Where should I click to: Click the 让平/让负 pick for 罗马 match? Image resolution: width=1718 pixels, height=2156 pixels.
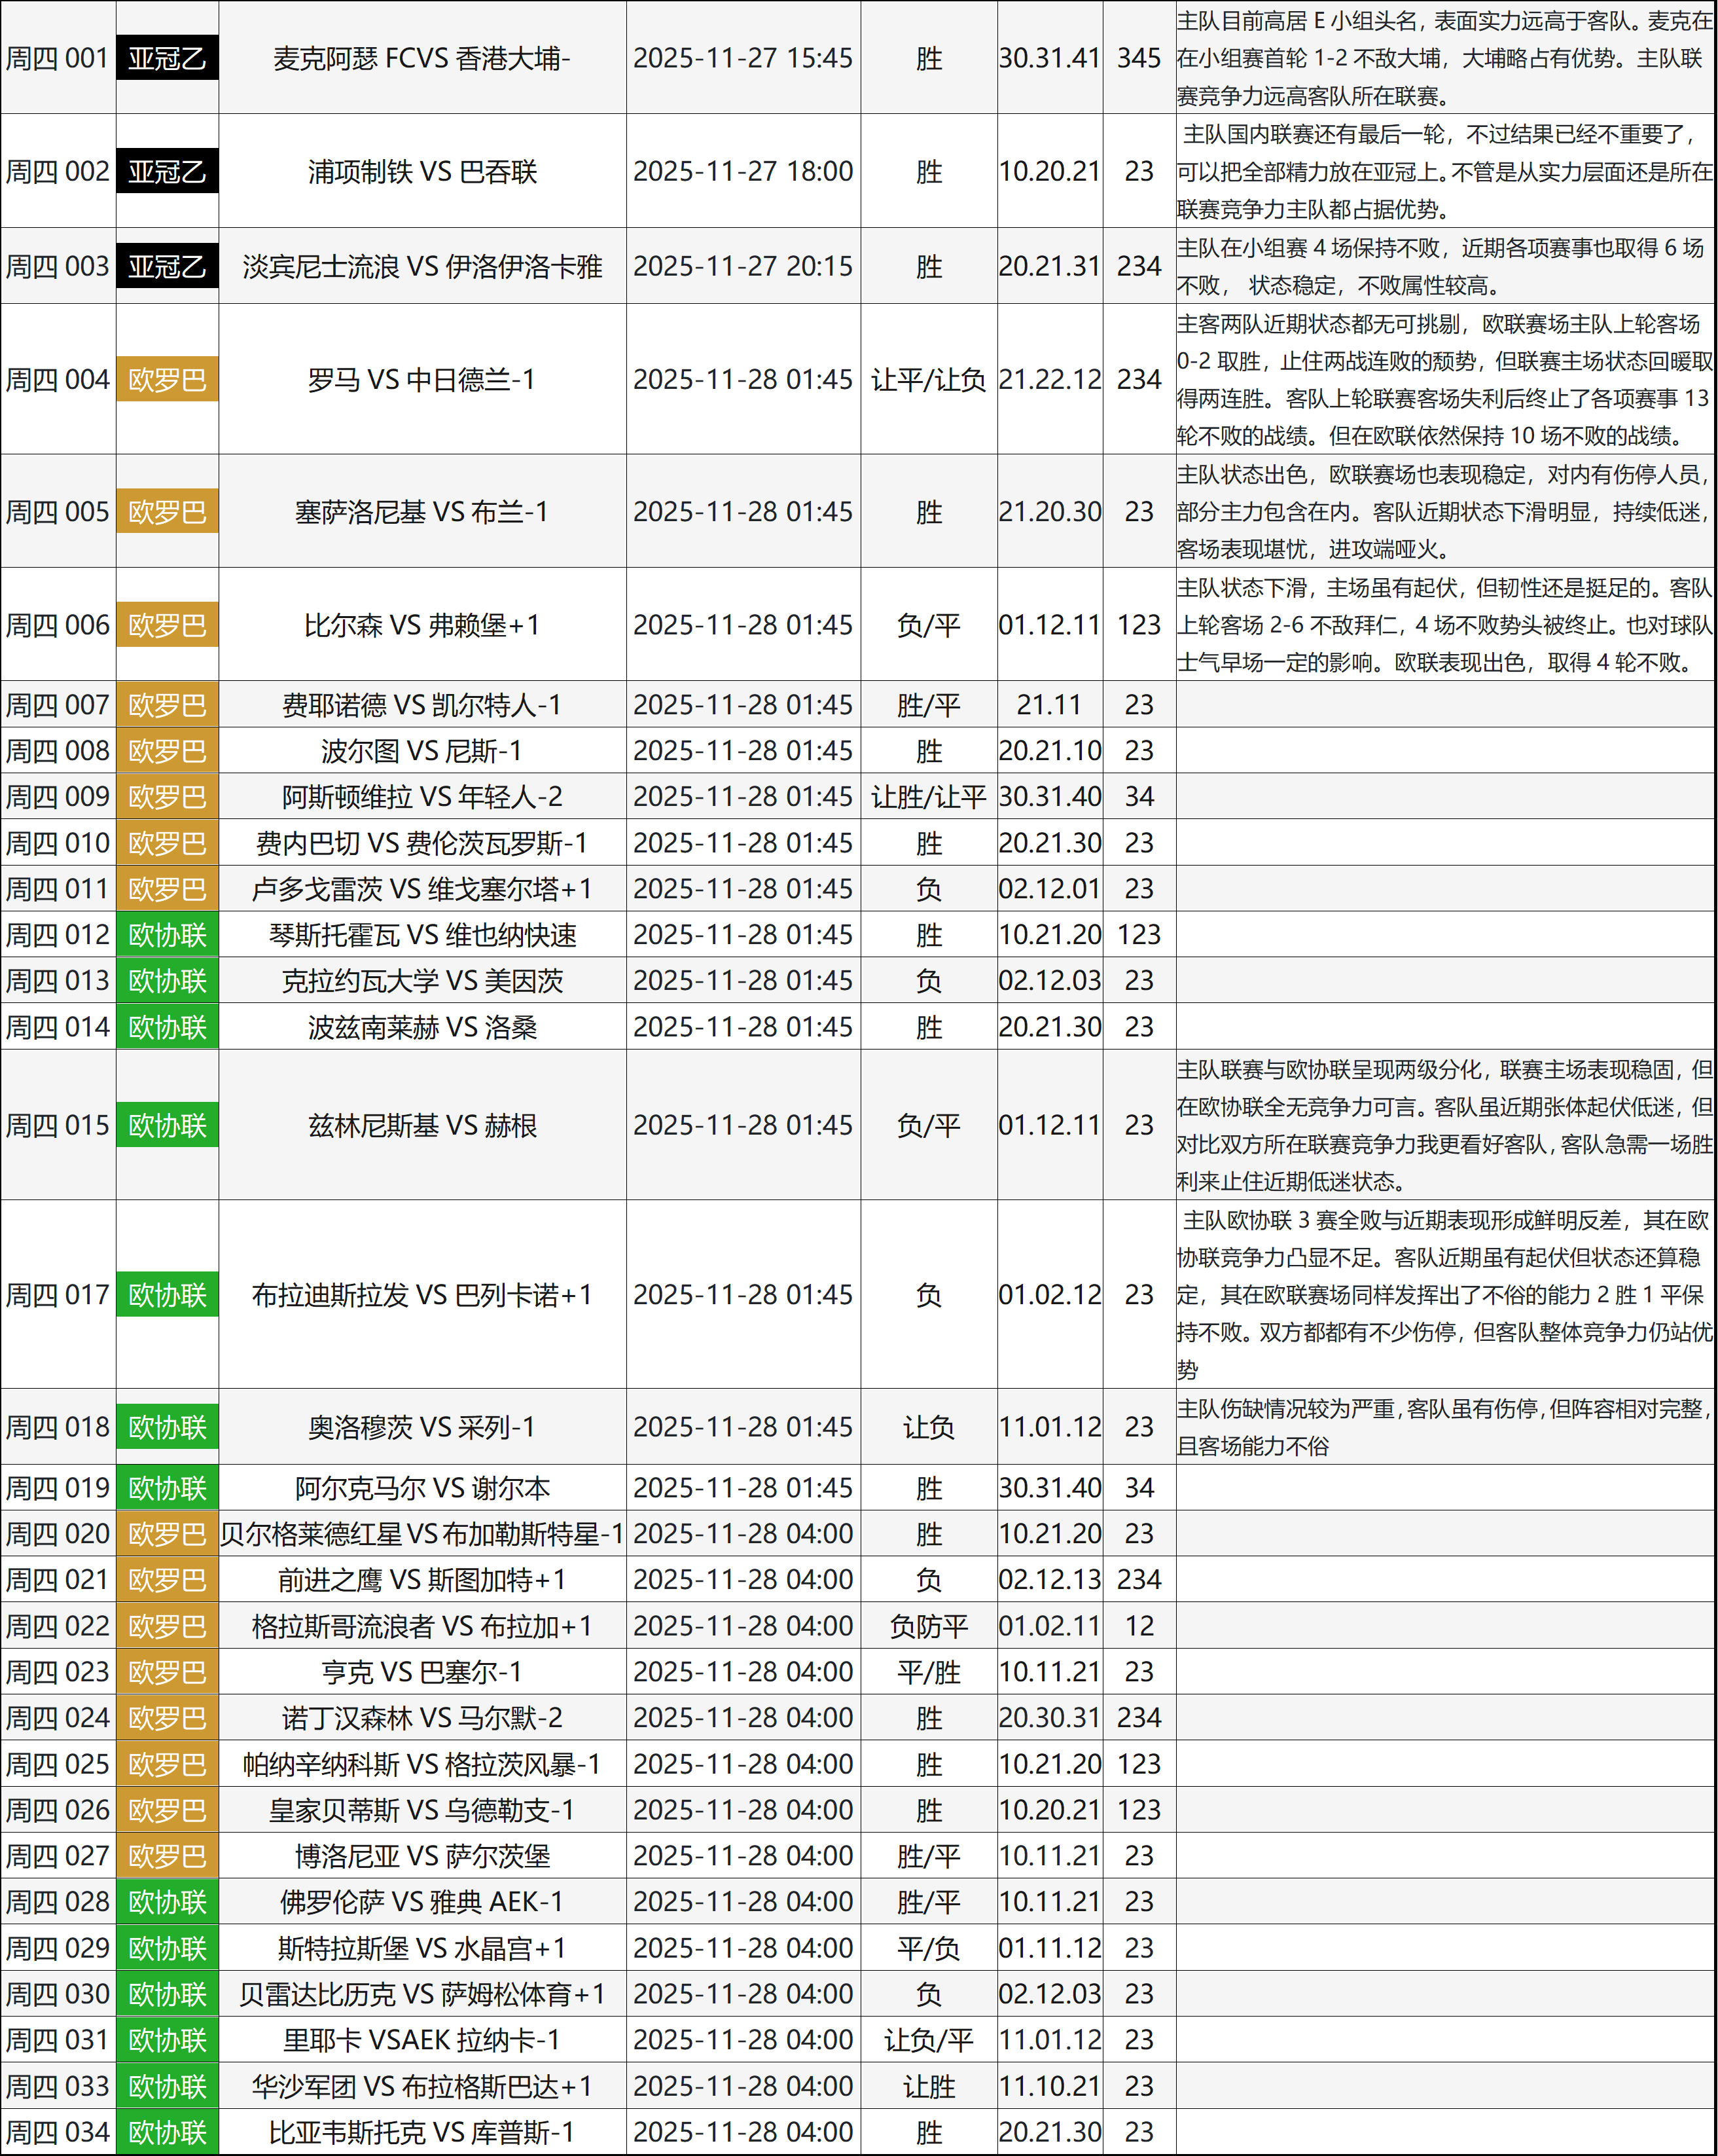pyautogui.click(x=927, y=380)
